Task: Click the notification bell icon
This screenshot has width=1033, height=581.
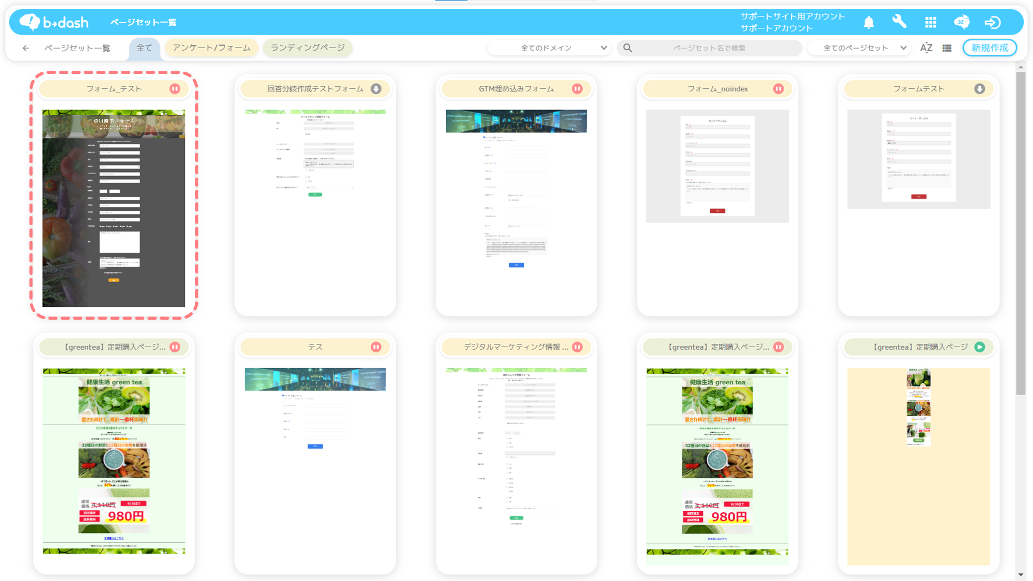Action: pyautogui.click(x=869, y=22)
